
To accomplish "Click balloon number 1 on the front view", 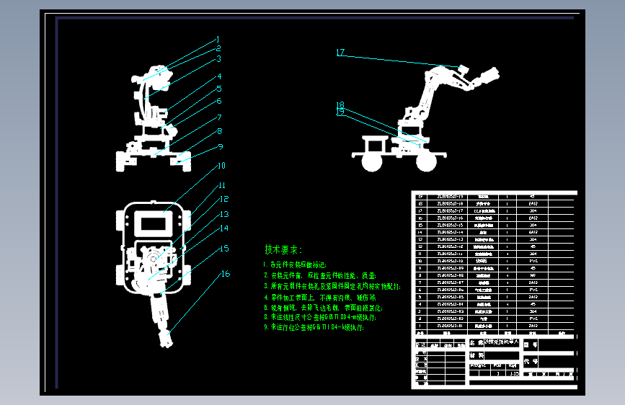I will pos(218,40).
